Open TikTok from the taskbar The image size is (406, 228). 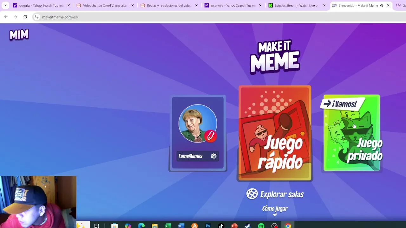(221, 226)
